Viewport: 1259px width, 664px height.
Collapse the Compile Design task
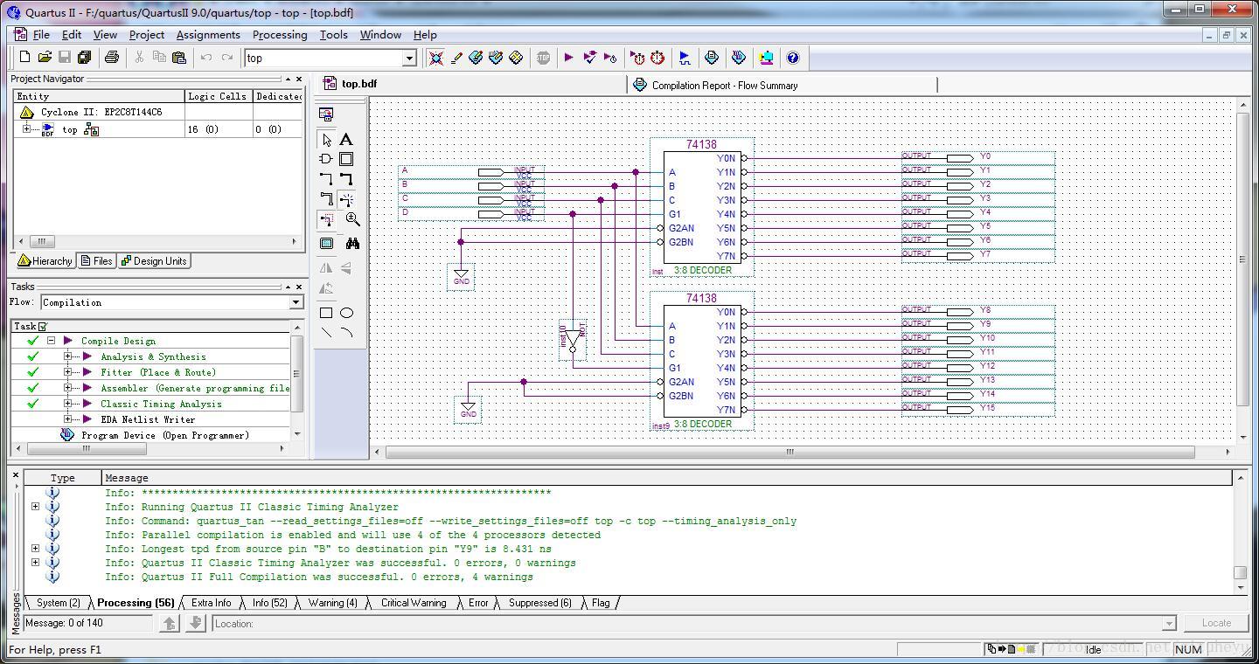pyautogui.click(x=51, y=341)
